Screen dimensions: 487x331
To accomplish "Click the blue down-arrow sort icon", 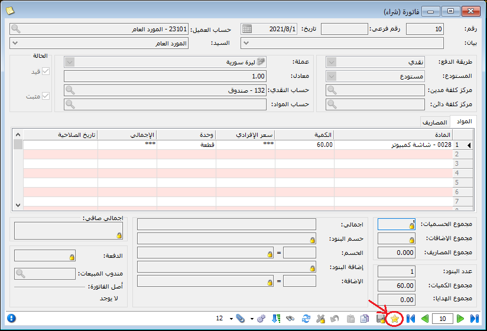I will [276, 319].
